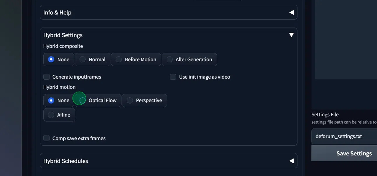Click the Info & Help disclosure arrow
Screen dimensions: 377x176
[x=291, y=12]
